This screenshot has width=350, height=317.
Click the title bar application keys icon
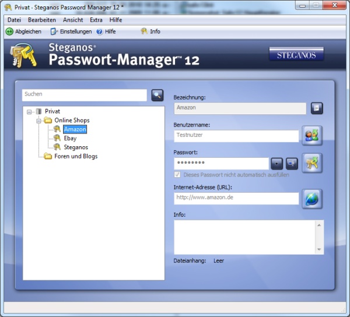click(x=8, y=7)
